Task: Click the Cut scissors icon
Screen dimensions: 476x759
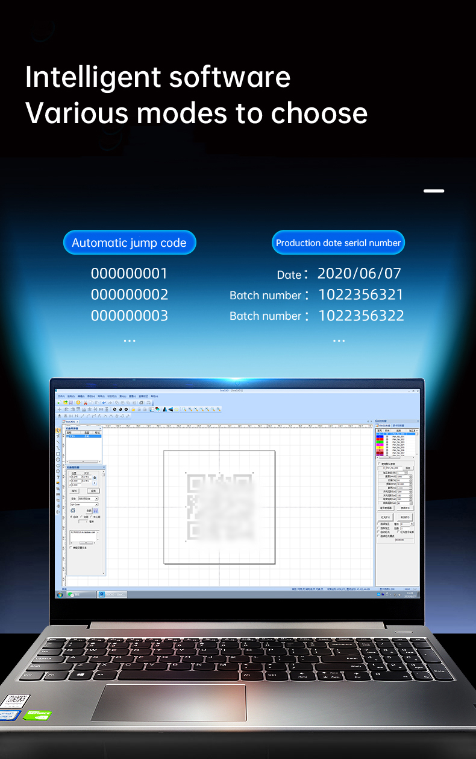Action: coord(86,402)
